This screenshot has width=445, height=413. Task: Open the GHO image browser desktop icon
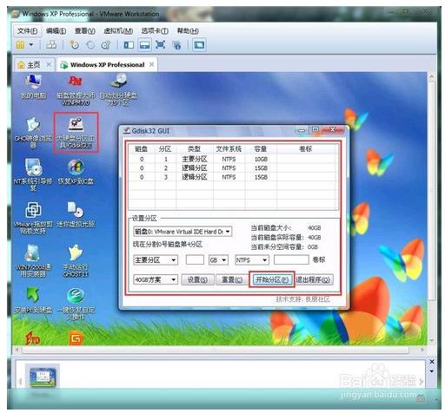[33, 133]
